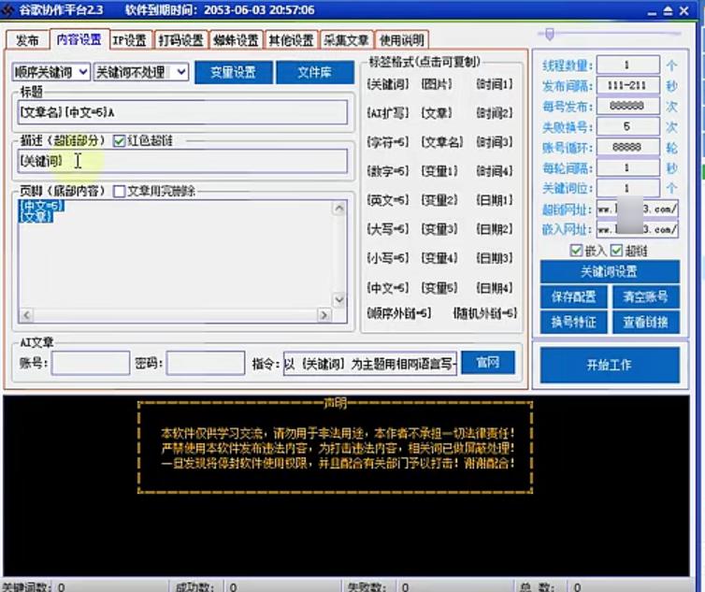The width and height of the screenshot is (705, 592).
Task: Click the AI文章 密码 input field
Action: (x=206, y=363)
